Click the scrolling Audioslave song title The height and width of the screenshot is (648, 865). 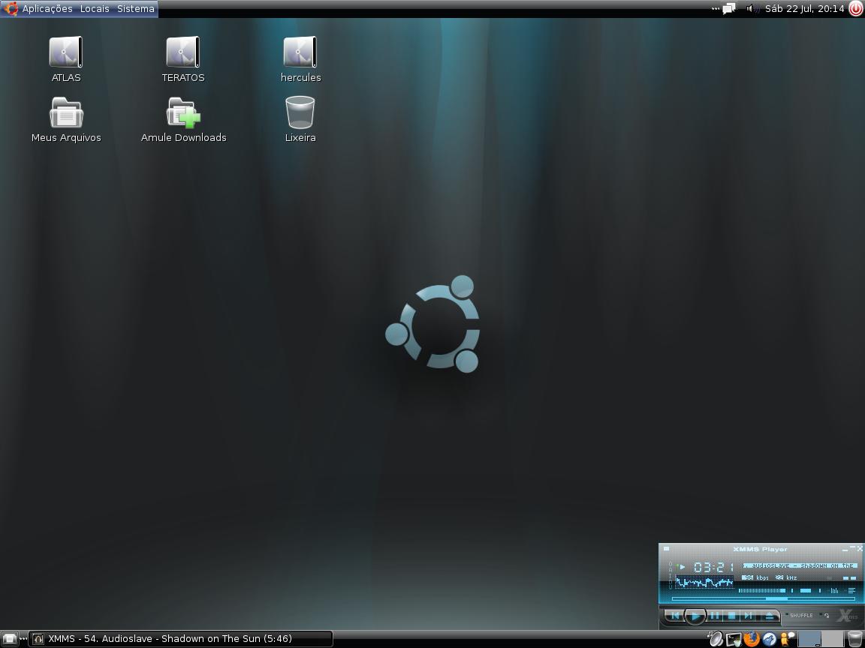800,566
